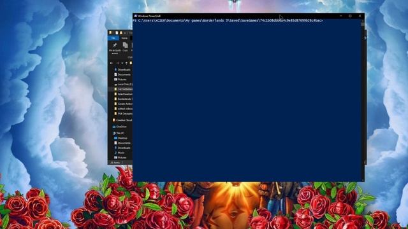
Task: Open recent locations dropdown in File Explorer
Action: pyautogui.click(x=122, y=63)
